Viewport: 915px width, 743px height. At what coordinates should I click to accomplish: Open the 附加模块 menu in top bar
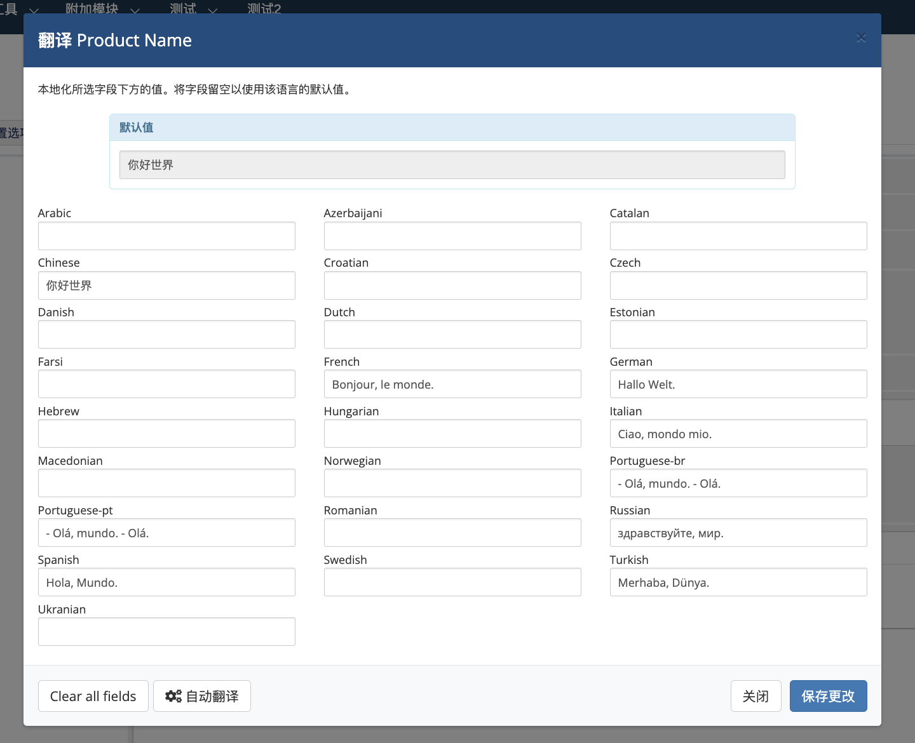[x=92, y=8]
